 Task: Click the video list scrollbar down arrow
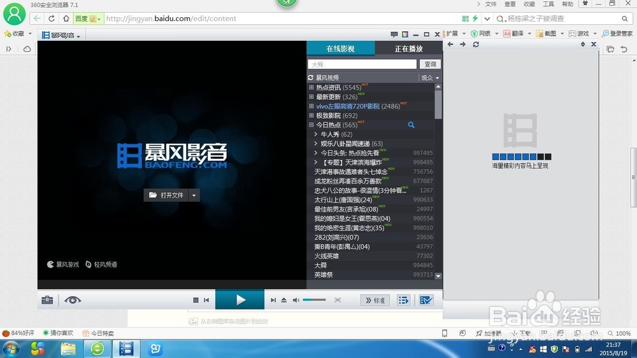(438, 276)
